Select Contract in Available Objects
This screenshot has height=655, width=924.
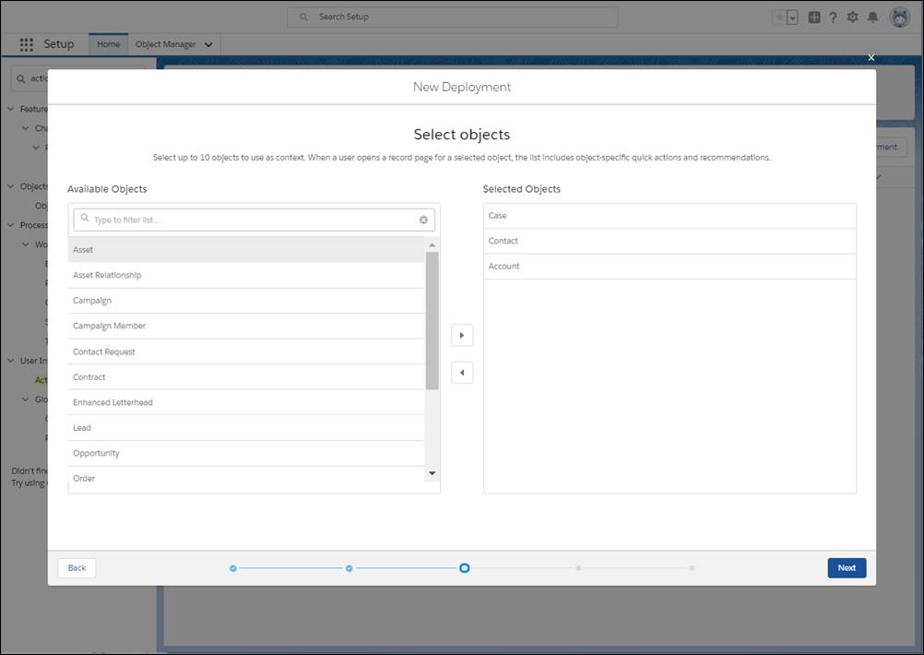(246, 376)
